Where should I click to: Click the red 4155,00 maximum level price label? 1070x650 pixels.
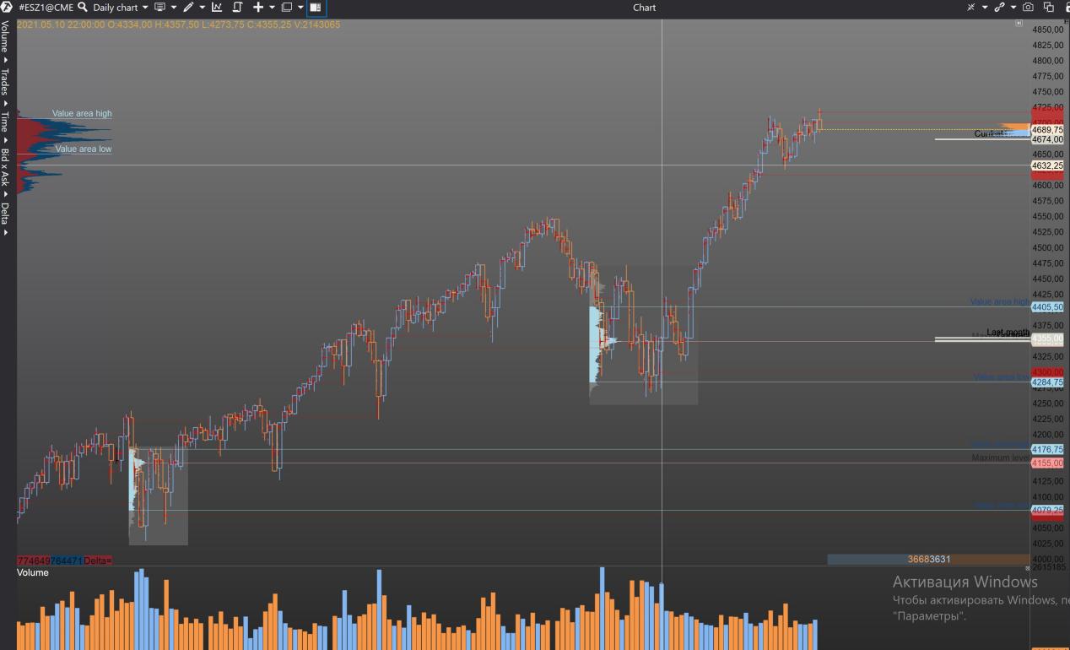point(1046,463)
